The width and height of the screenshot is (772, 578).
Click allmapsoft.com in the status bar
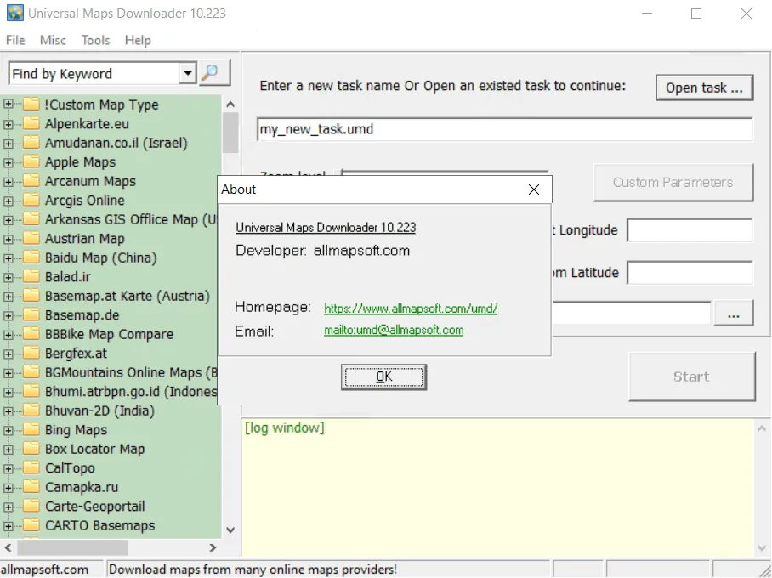pos(45,569)
